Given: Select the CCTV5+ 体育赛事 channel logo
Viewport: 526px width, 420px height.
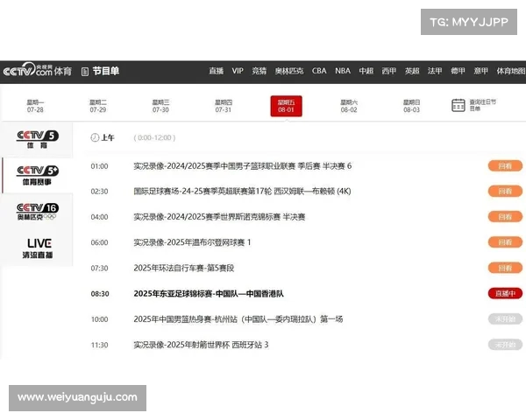Looking at the screenshot, I should 38,175.
